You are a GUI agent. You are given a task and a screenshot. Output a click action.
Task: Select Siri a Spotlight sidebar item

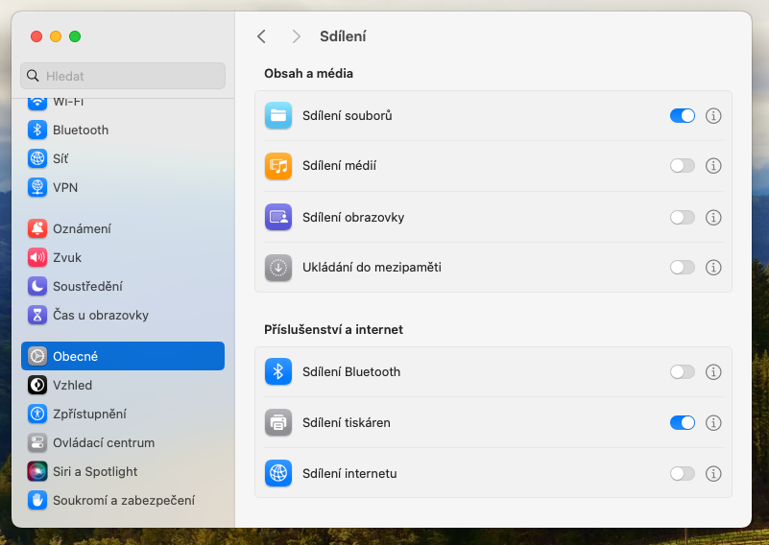point(95,471)
